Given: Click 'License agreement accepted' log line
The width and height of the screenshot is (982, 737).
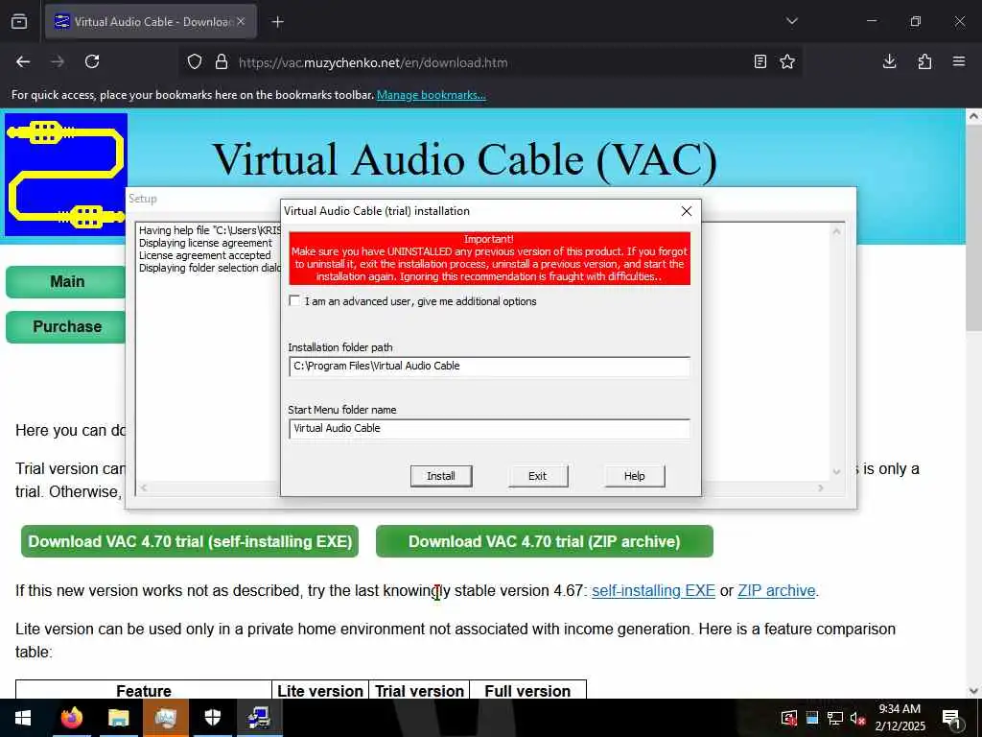Looking at the screenshot, I should click(205, 255).
